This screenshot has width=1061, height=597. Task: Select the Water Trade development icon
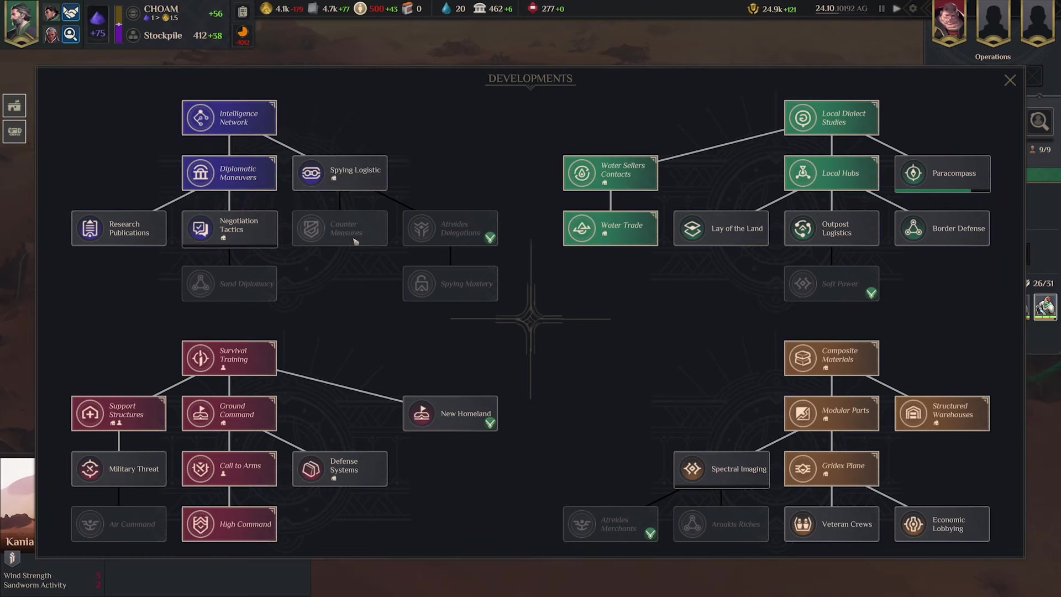tap(581, 227)
